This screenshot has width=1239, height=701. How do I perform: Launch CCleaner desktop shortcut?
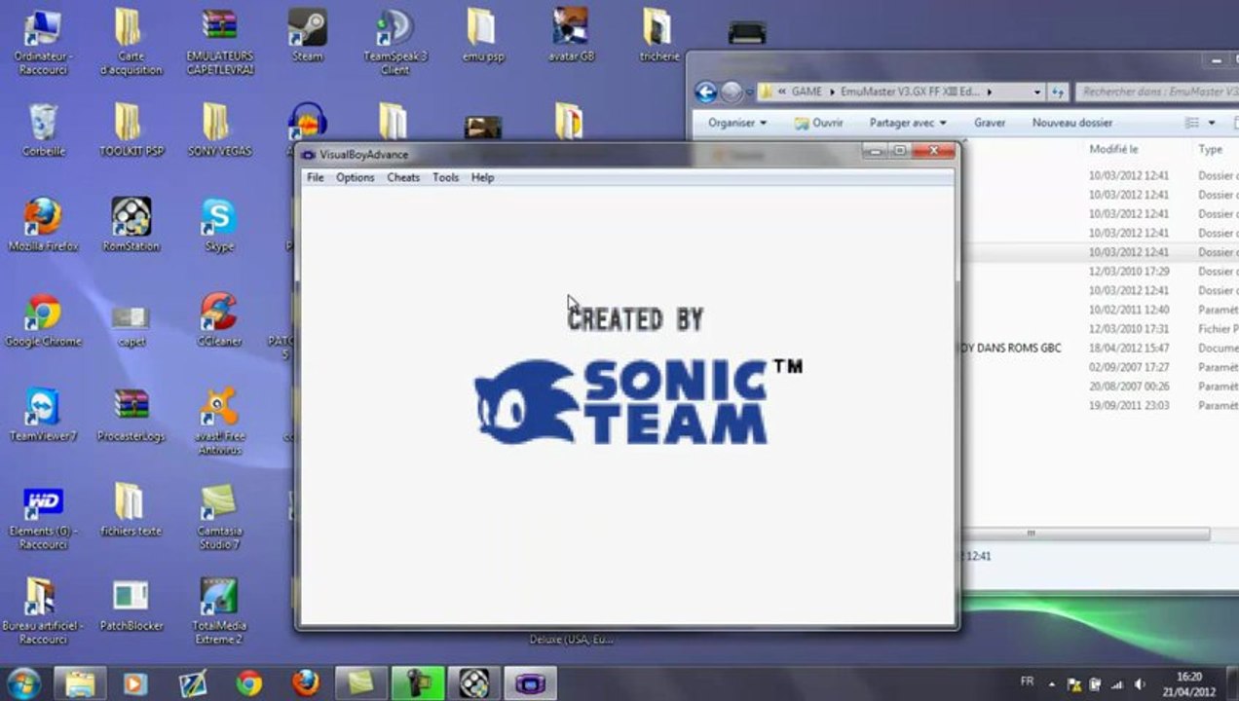[x=219, y=321]
